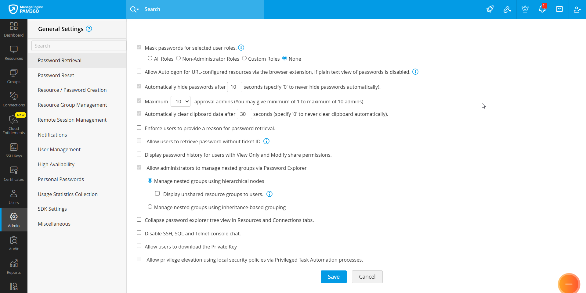Open the password request link dropdown in header
Image resolution: width=586 pixels, height=293 pixels.
(x=508, y=9)
